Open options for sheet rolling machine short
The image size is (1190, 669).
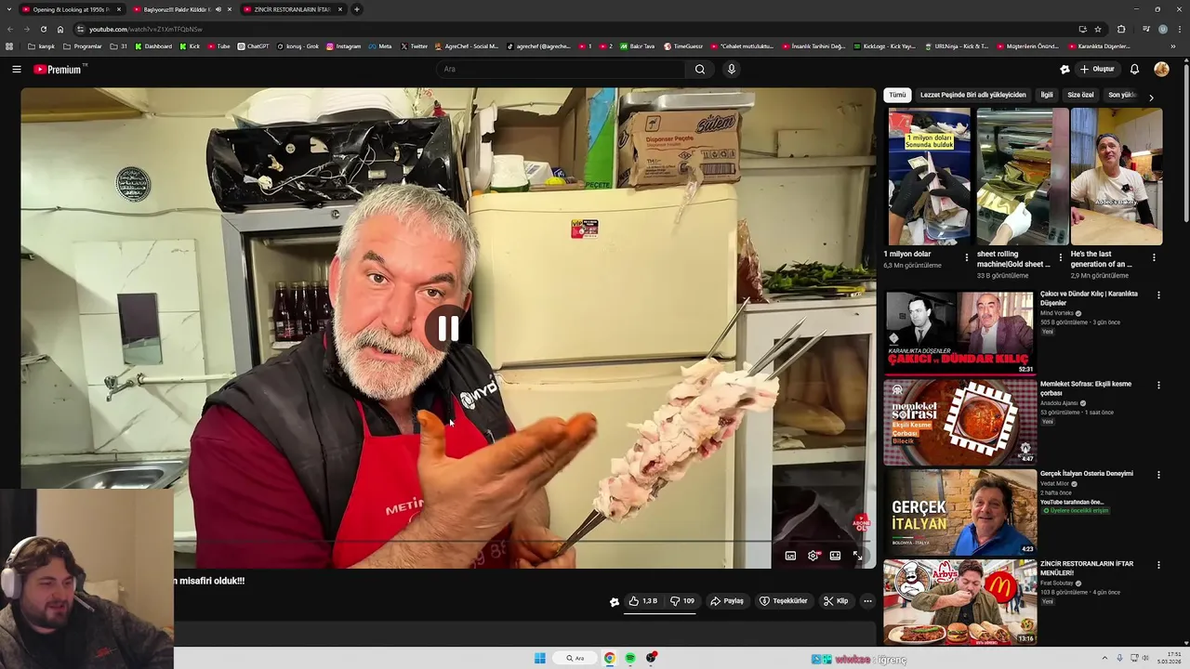pyautogui.click(x=1060, y=257)
